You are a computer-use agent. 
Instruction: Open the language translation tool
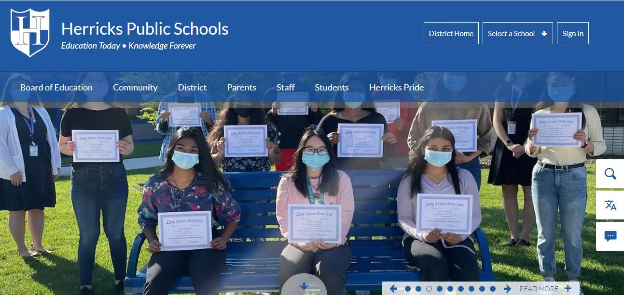[x=610, y=205]
